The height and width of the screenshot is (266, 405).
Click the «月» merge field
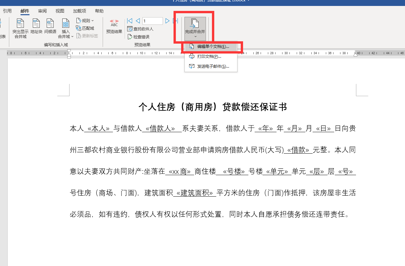click(295, 128)
